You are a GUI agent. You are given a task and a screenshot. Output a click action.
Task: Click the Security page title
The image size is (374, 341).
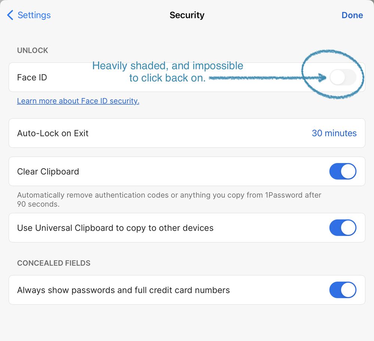point(187,15)
